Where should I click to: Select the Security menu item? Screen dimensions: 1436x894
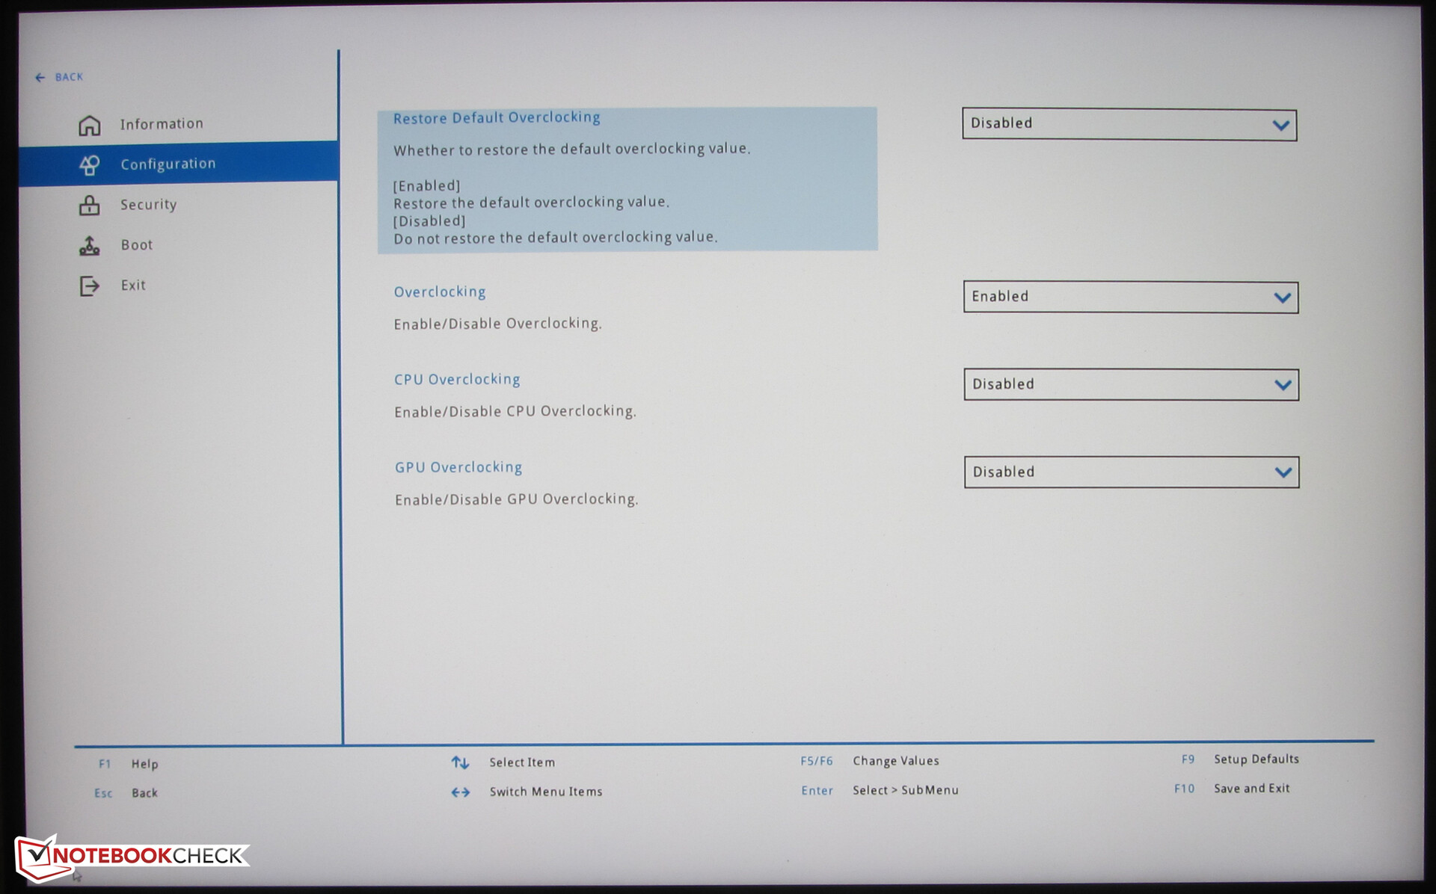[x=148, y=205]
